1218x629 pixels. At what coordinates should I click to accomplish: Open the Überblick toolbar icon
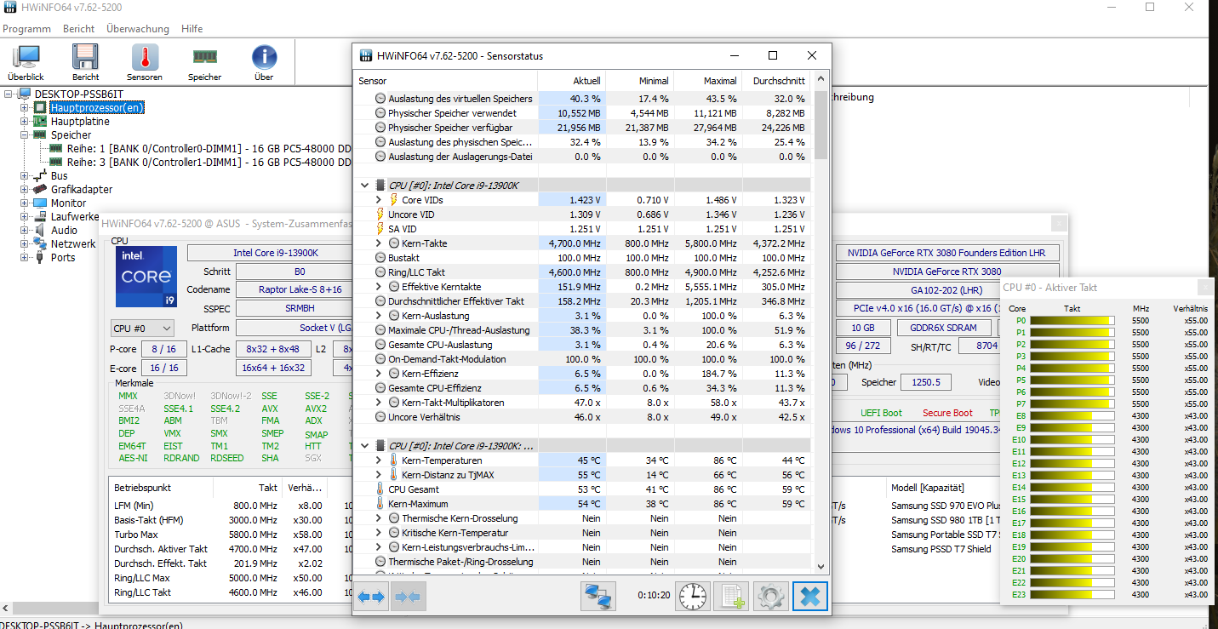[x=26, y=62]
